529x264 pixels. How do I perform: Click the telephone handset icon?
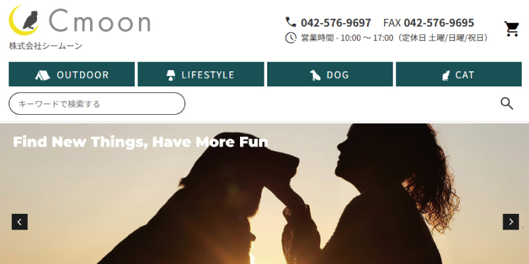pyautogui.click(x=290, y=22)
